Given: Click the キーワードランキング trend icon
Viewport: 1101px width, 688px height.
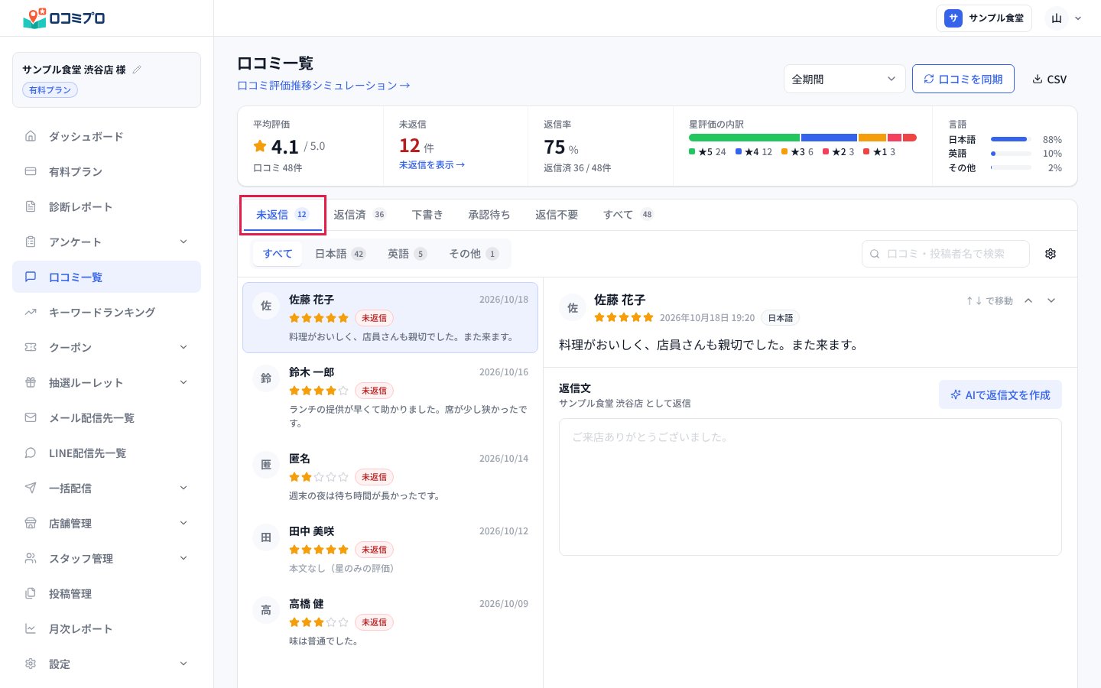Looking at the screenshot, I should 31,312.
